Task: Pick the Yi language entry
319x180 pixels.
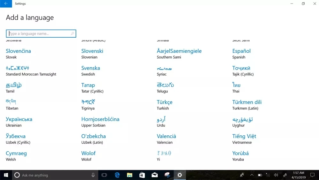Action: coord(164,156)
